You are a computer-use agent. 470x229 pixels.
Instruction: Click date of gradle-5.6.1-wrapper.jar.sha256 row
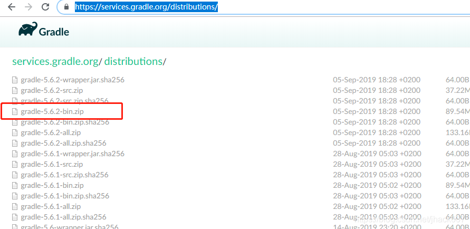(377, 154)
